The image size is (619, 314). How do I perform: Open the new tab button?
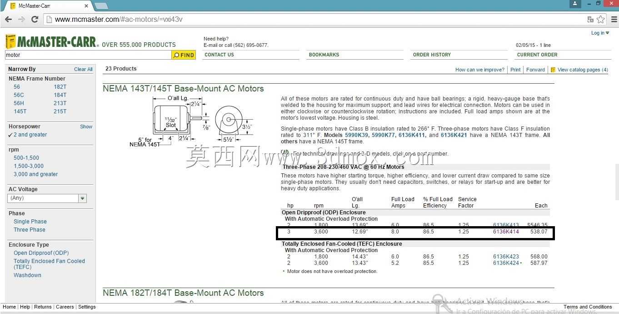coord(101,6)
